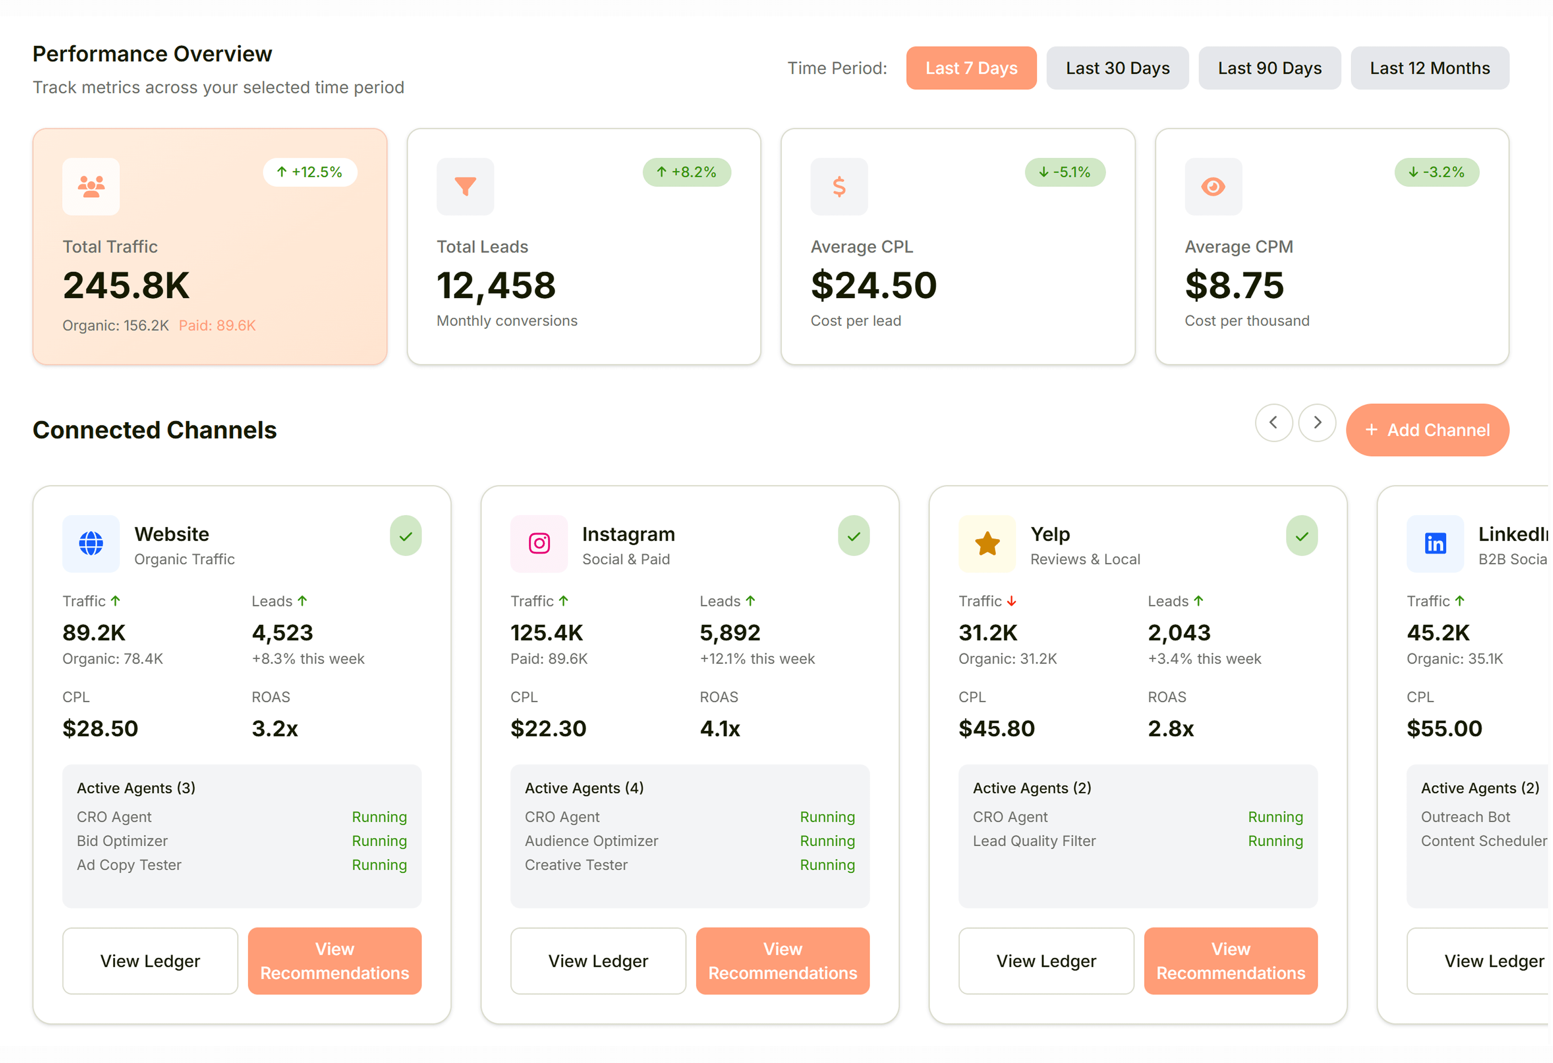Click the Instagram channel icon
Viewport: 1553px width, 1063px height.
coord(539,543)
